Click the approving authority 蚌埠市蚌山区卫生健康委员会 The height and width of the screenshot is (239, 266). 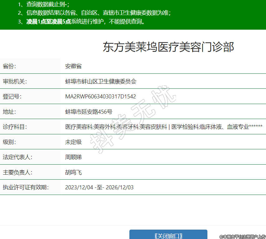(101, 81)
